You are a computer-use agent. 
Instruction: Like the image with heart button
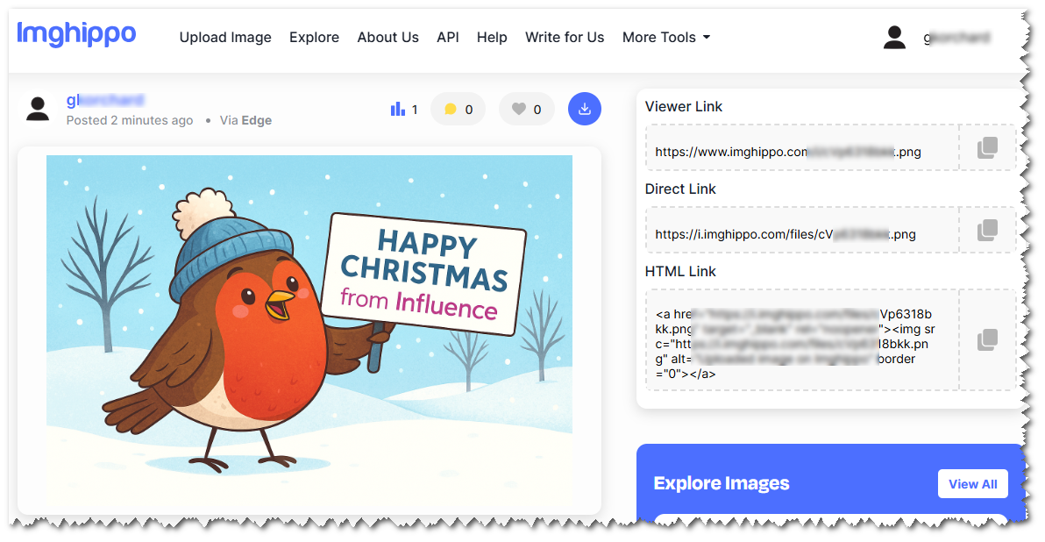pos(527,109)
